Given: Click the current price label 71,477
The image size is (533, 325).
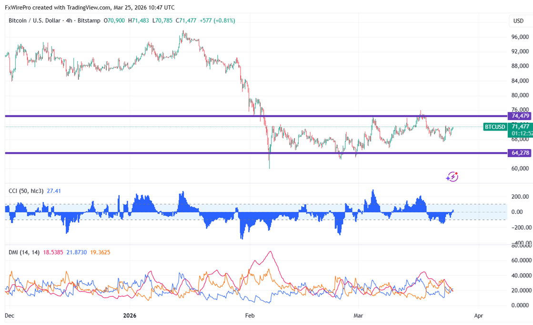Looking at the screenshot, I should coord(521,126).
